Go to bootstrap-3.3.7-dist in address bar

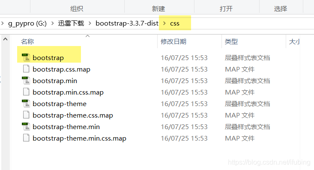pyautogui.click(x=127, y=23)
